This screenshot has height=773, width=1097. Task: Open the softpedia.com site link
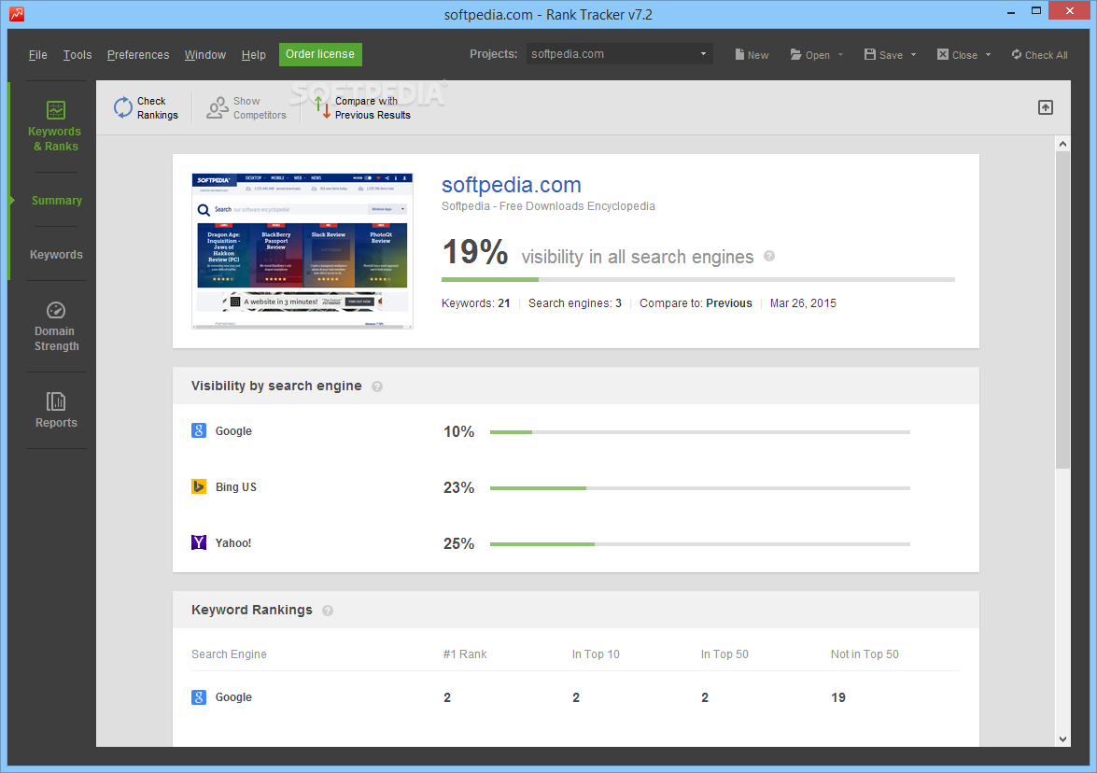tap(512, 185)
